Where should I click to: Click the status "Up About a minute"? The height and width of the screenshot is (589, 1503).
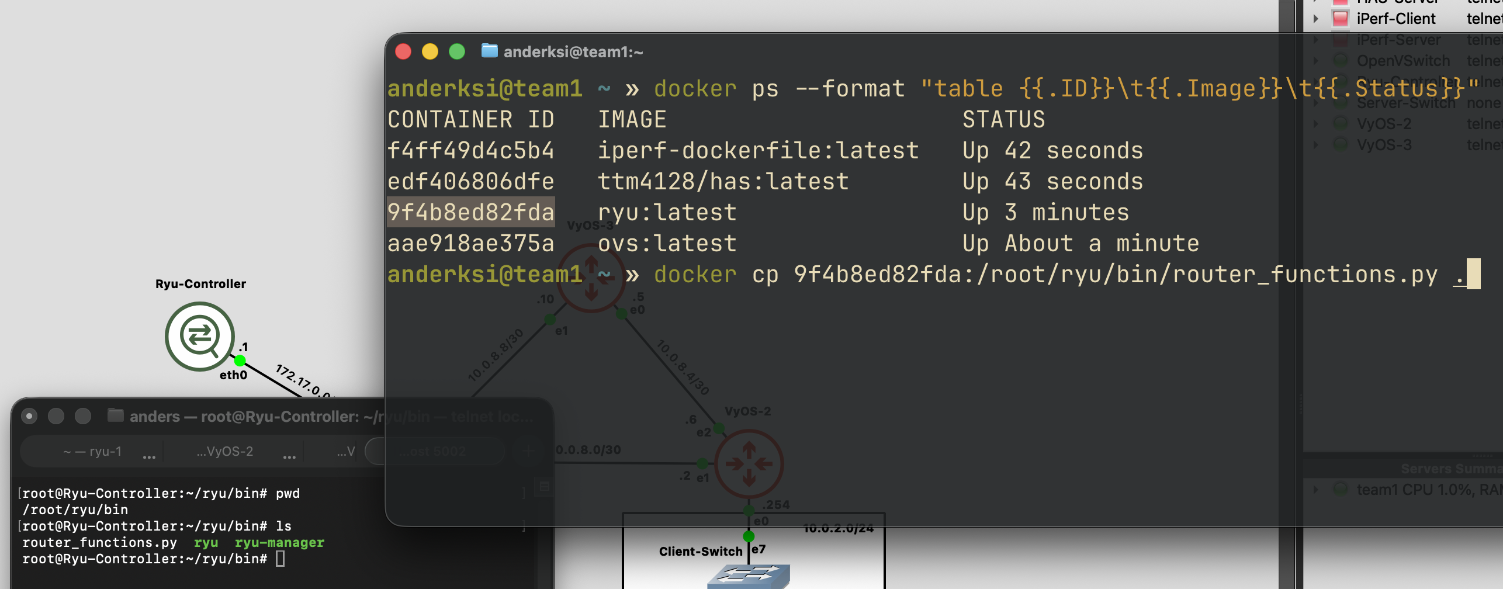point(1081,243)
